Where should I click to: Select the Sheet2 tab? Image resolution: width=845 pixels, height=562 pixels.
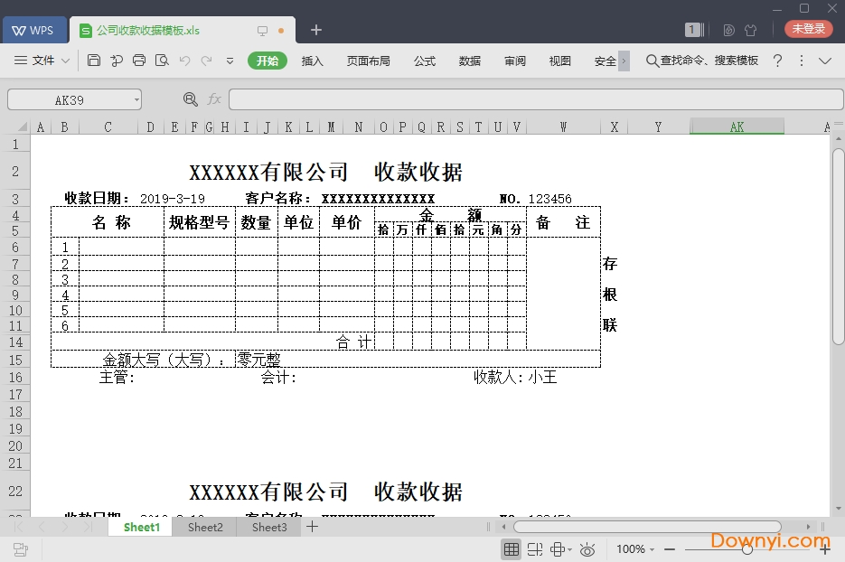(x=204, y=527)
